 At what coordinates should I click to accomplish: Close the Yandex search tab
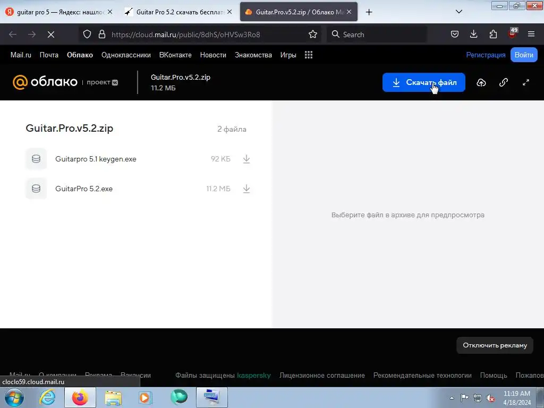click(x=110, y=12)
